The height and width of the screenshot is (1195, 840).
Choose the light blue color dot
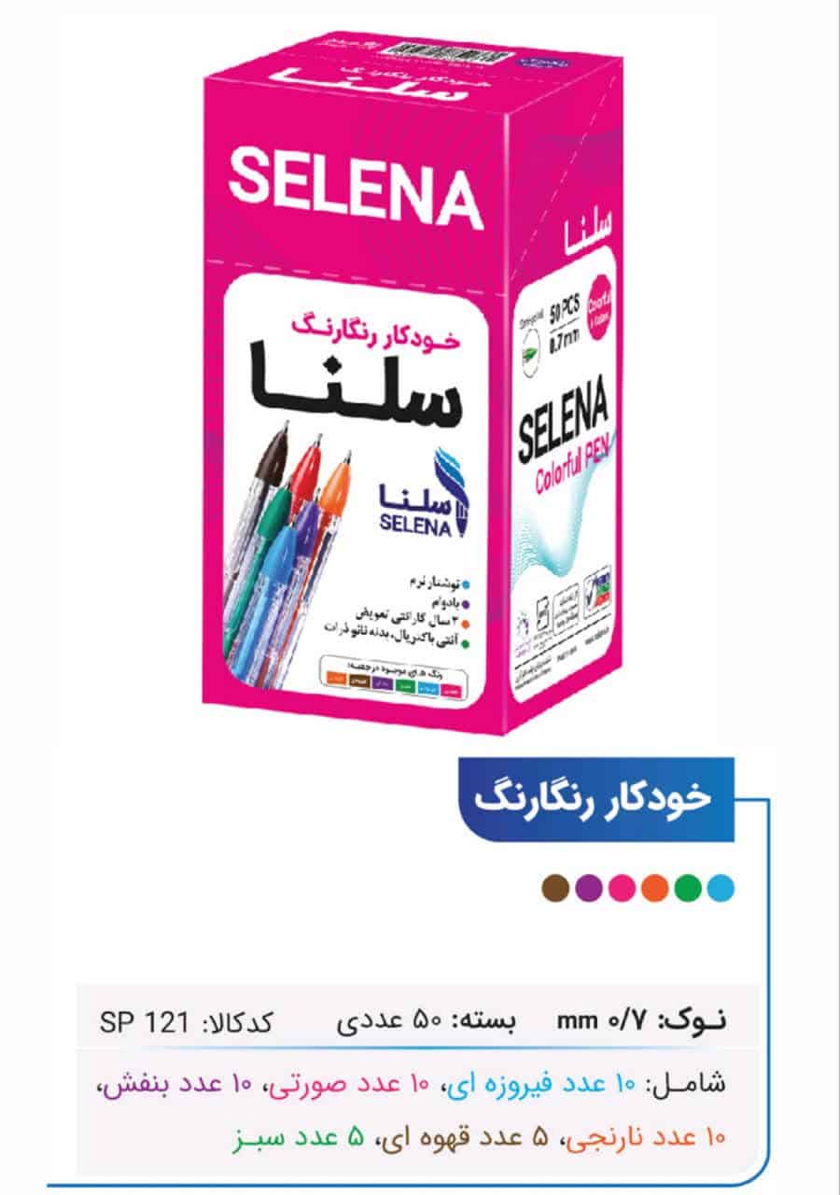pos(721,888)
